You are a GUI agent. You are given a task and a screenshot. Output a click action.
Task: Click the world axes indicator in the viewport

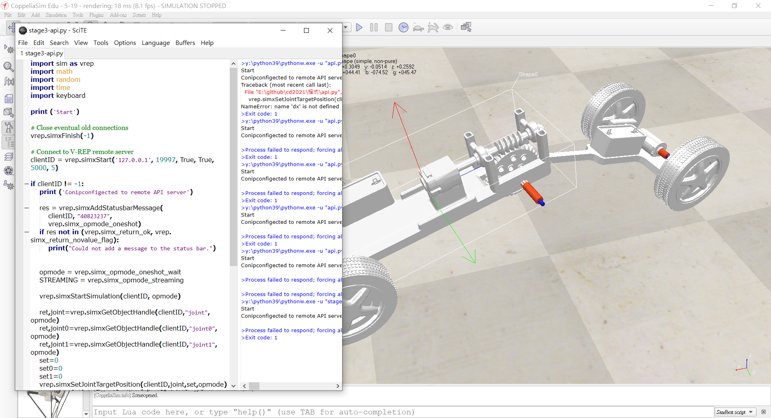[746, 366]
